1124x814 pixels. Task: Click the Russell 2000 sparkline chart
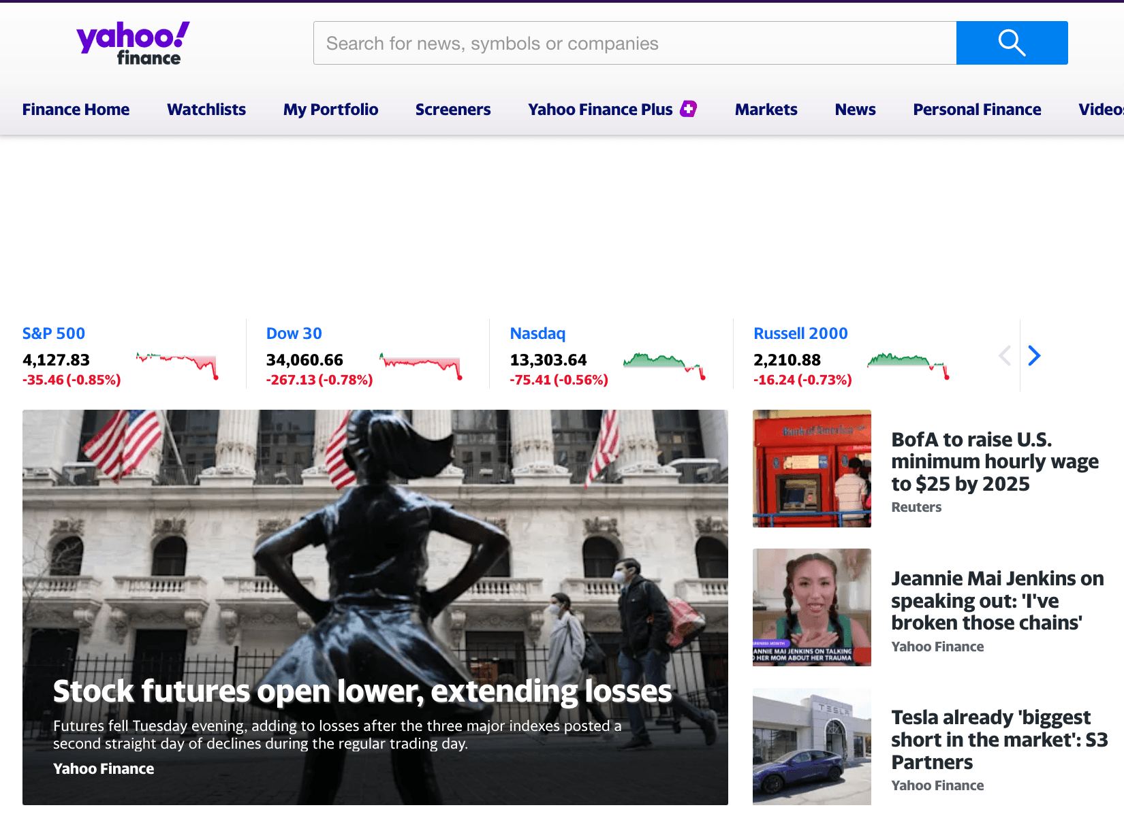908,365
